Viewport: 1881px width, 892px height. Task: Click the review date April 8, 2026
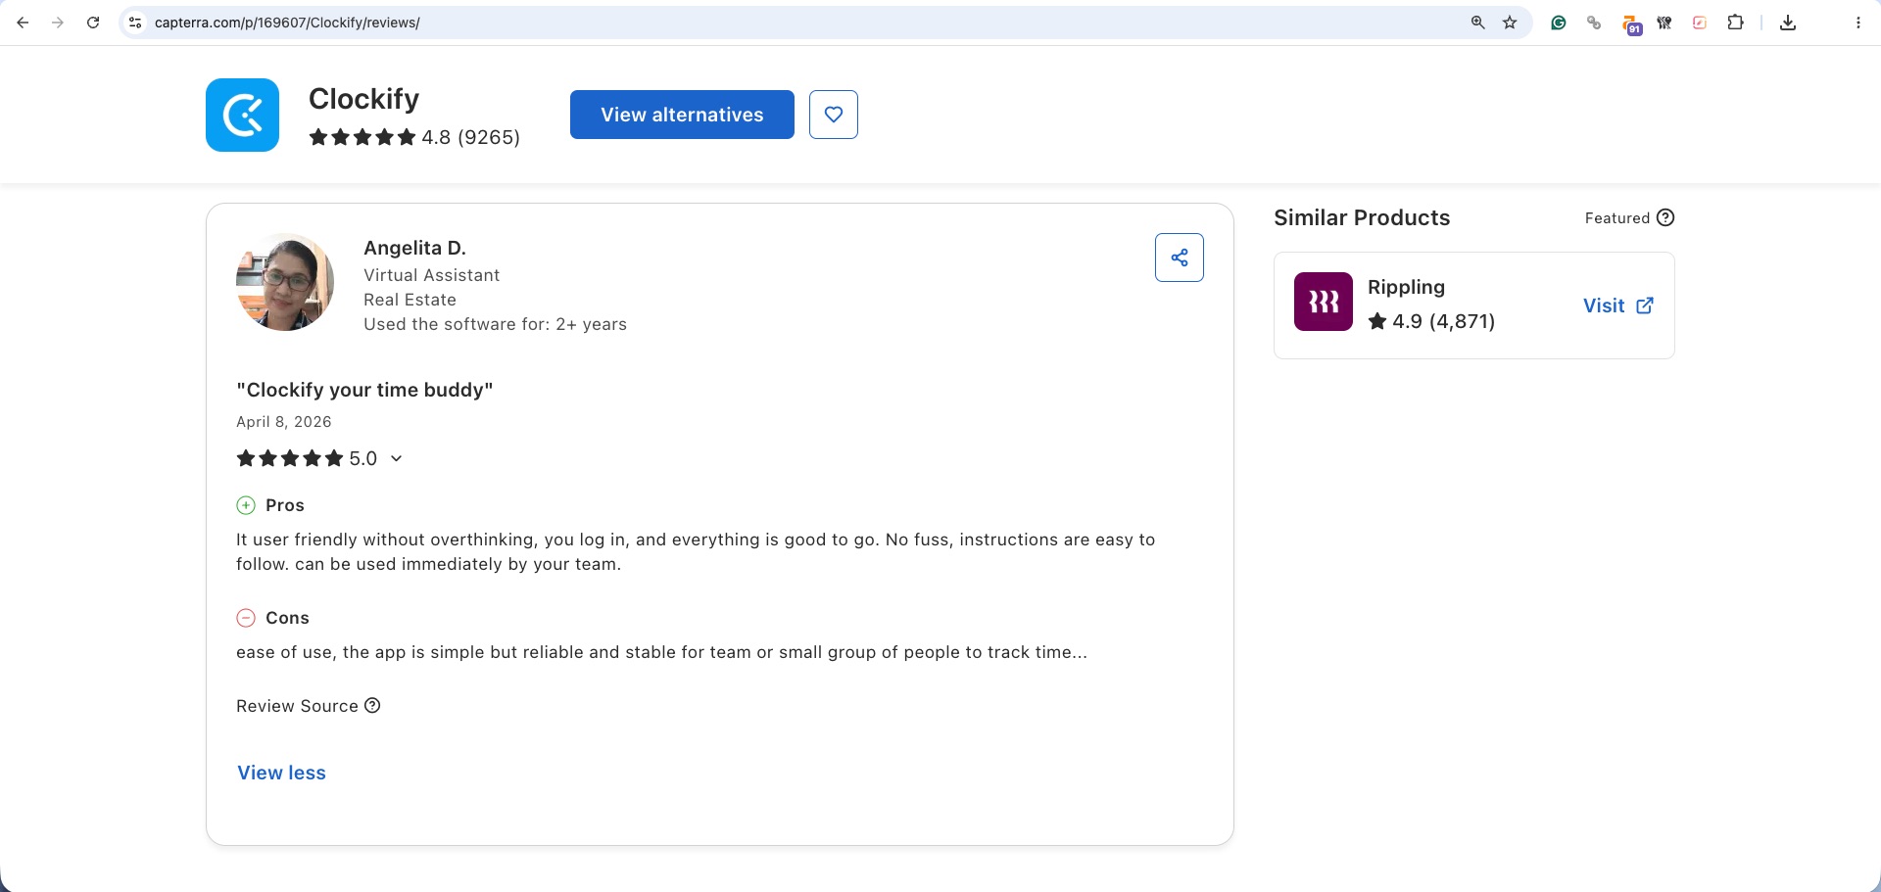284,422
